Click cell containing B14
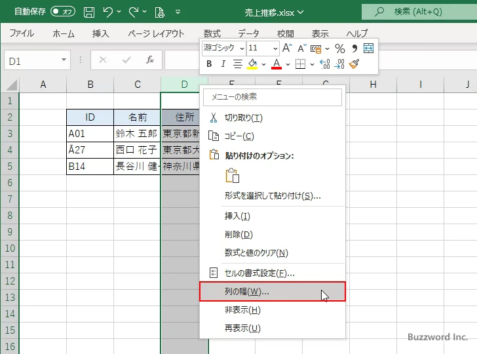The image size is (477, 354). click(90, 167)
